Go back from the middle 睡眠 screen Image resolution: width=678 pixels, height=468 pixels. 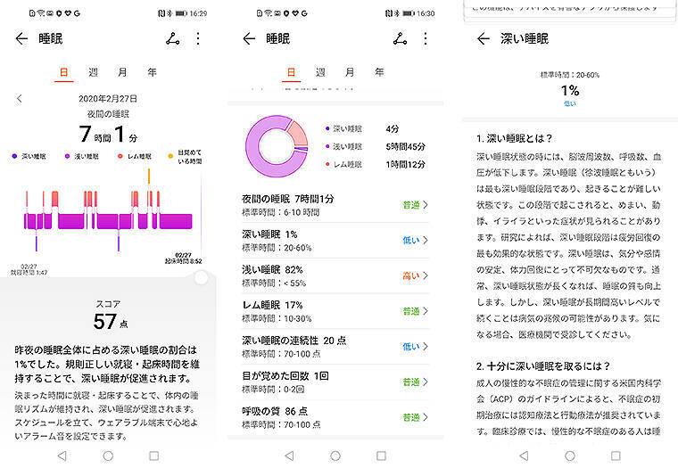249,38
